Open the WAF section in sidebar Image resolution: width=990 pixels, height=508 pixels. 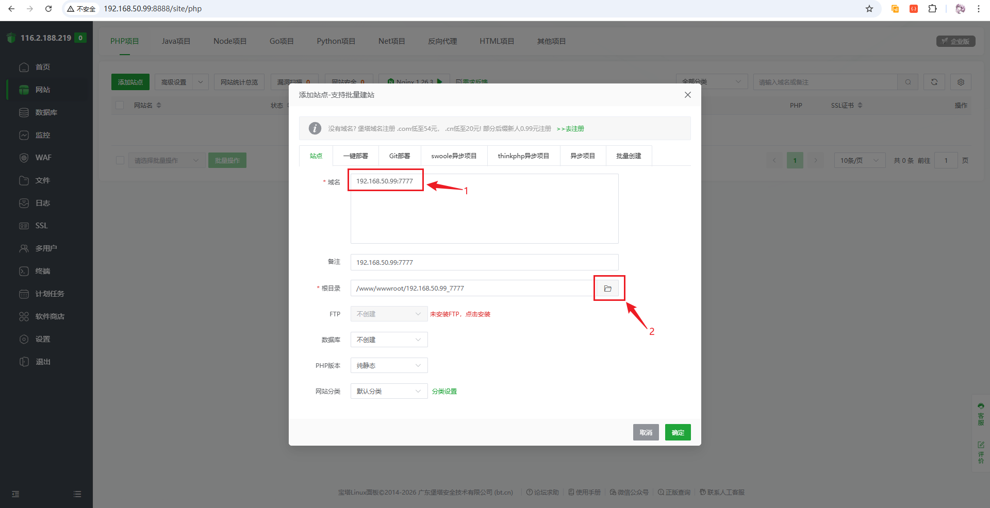tap(43, 158)
